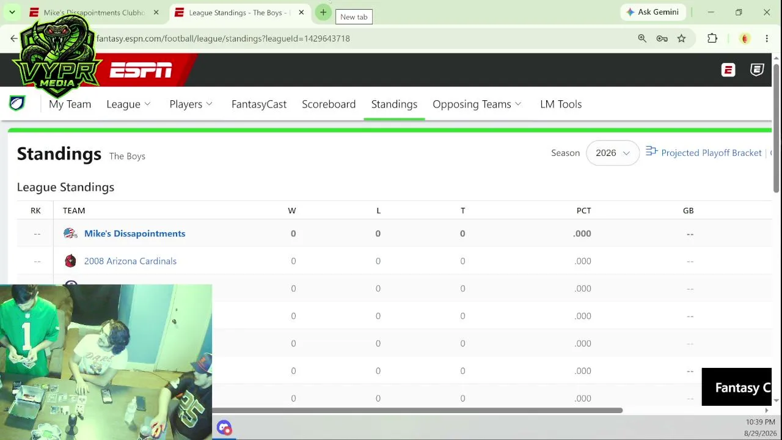Open LM Tools
The image size is (782, 440).
click(x=561, y=104)
